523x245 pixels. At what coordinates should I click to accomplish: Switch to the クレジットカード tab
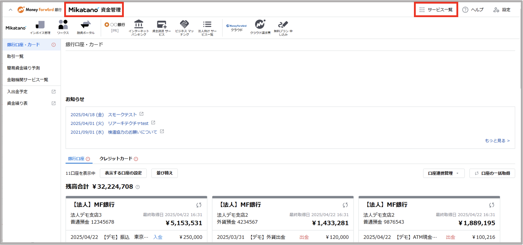(116, 159)
